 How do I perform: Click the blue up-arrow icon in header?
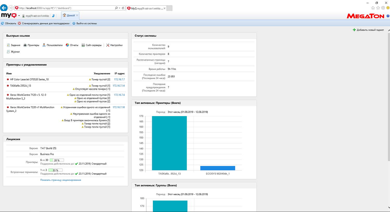pyautogui.click(x=53, y=16)
